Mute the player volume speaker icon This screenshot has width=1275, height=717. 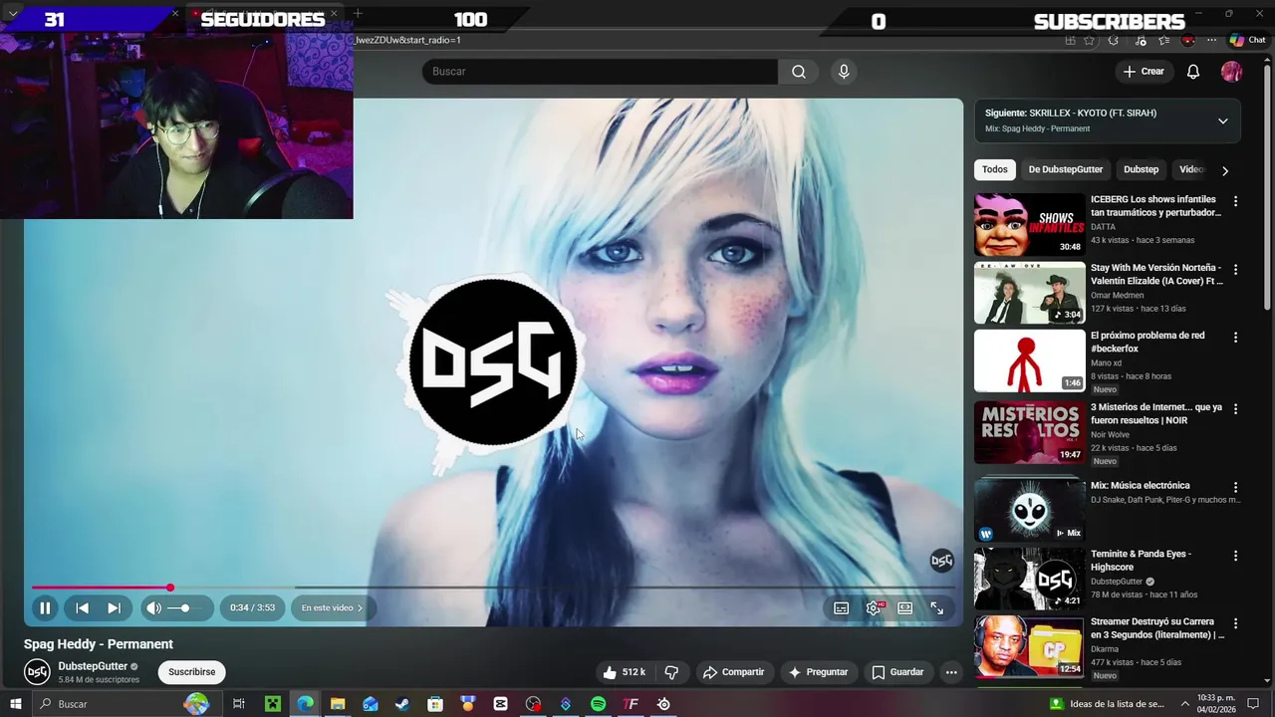pos(153,607)
